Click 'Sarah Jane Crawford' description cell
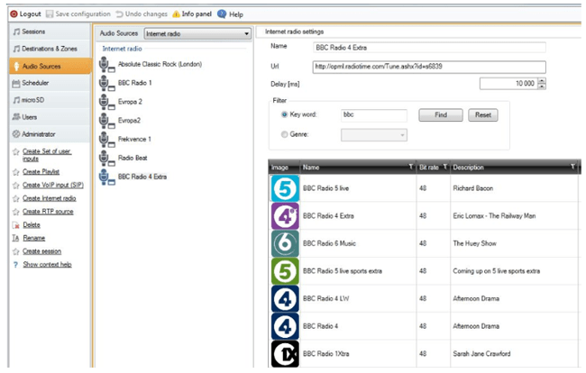 (481, 353)
